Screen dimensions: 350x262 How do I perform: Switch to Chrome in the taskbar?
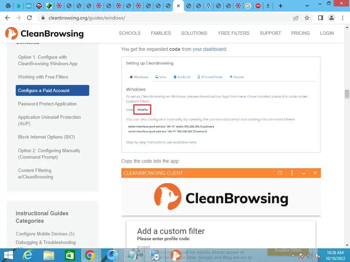coord(90,255)
